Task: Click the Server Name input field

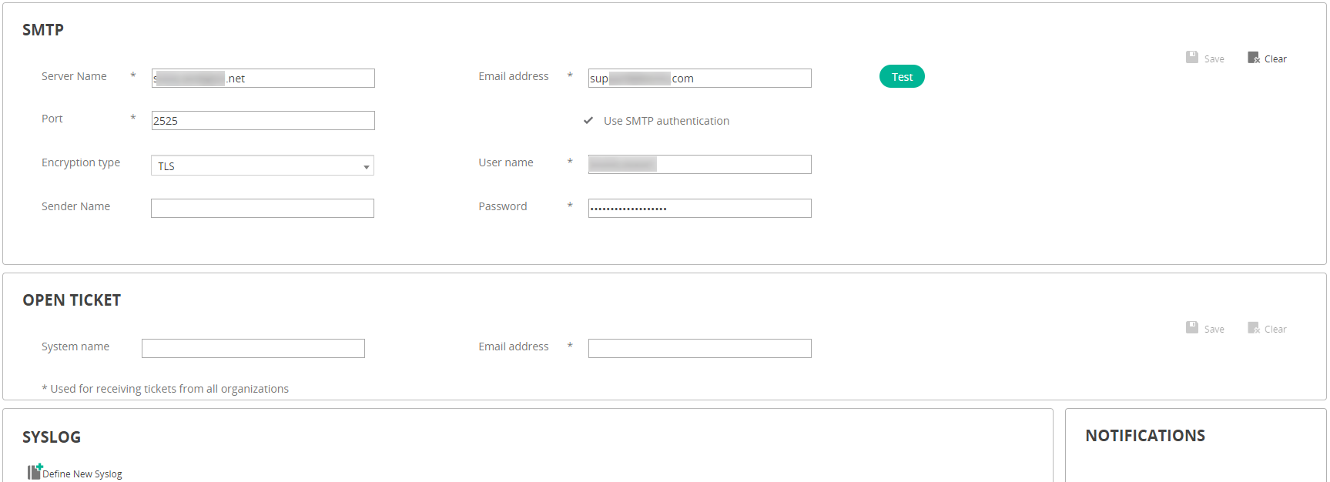Action: pyautogui.click(x=263, y=78)
